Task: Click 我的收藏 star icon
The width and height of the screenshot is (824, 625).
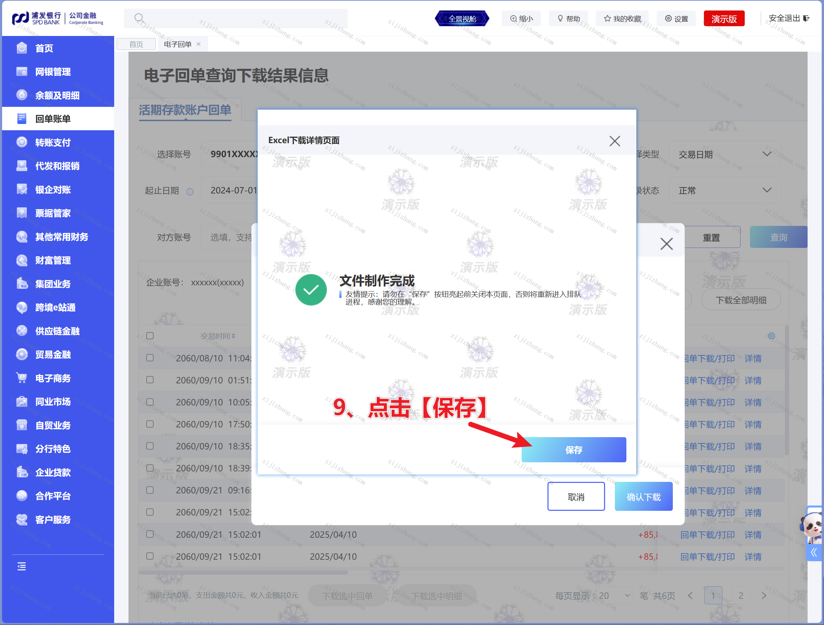Action: click(607, 19)
